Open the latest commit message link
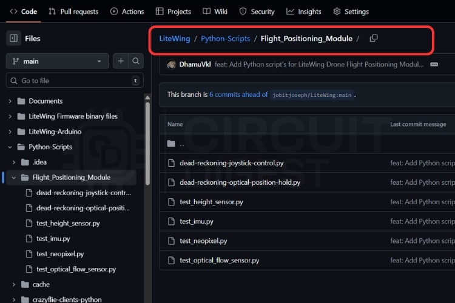 tap(319, 64)
